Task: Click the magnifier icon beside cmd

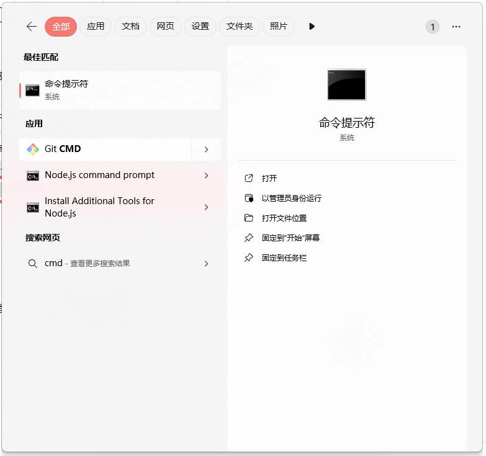Action: [x=32, y=264]
